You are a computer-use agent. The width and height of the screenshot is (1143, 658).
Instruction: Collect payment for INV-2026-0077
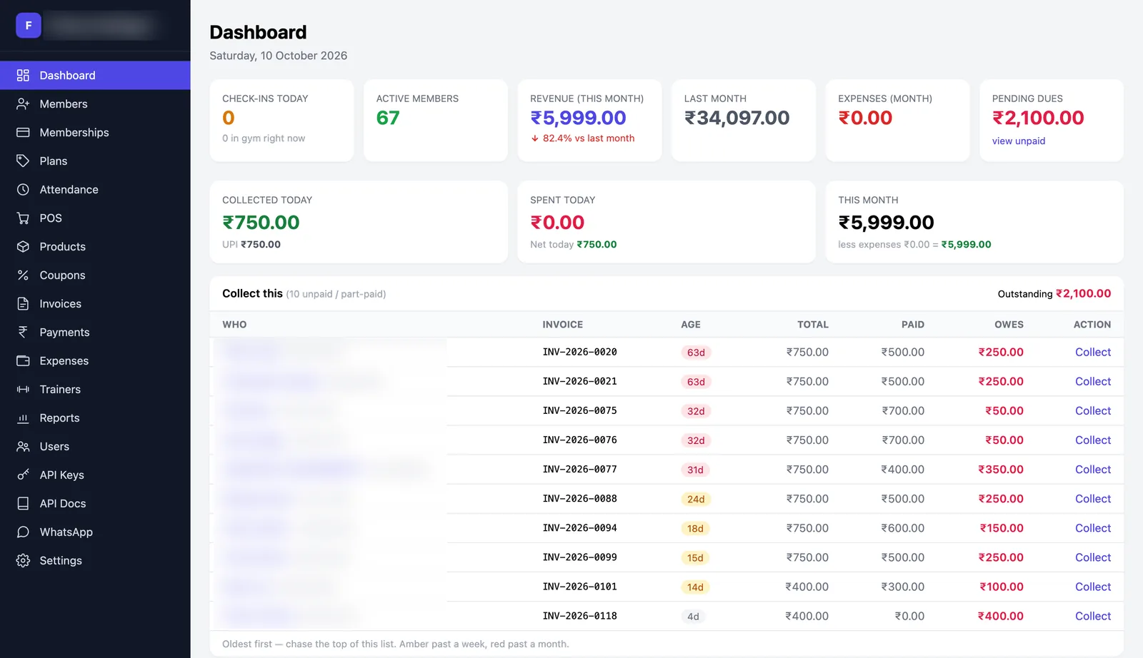click(1093, 469)
